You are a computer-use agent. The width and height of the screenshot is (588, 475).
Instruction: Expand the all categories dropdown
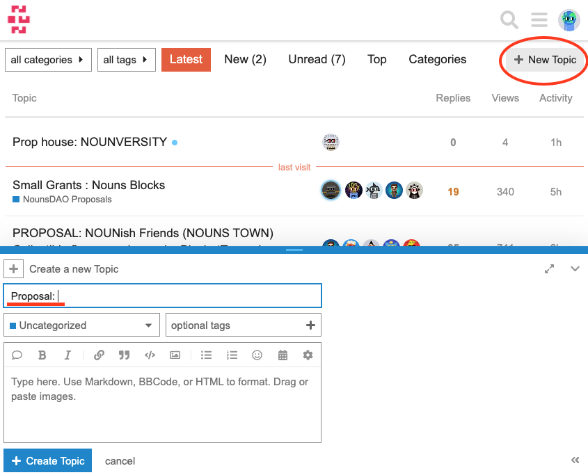click(x=48, y=60)
